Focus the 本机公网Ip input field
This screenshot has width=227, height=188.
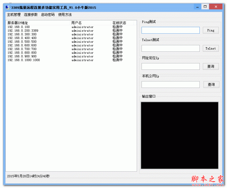coord(171,85)
